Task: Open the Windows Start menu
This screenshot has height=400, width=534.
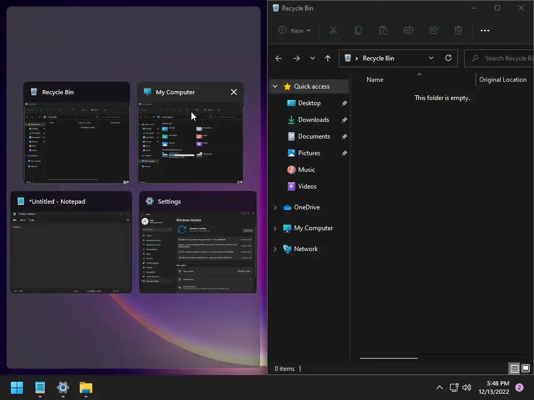Action: 17,387
